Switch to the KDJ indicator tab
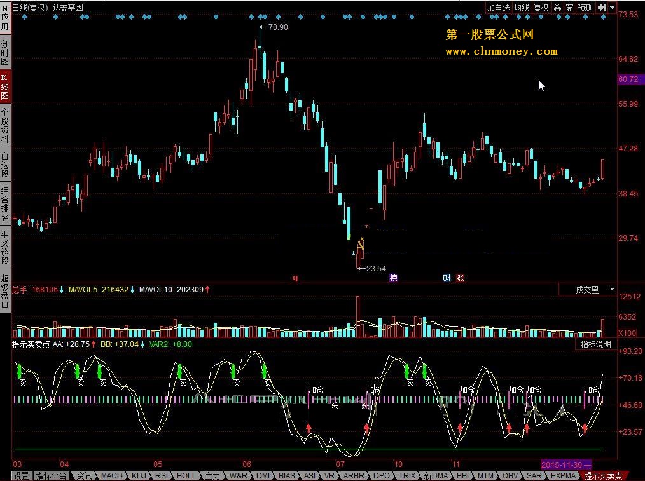Image resolution: width=645 pixels, height=481 pixels. click(x=139, y=476)
